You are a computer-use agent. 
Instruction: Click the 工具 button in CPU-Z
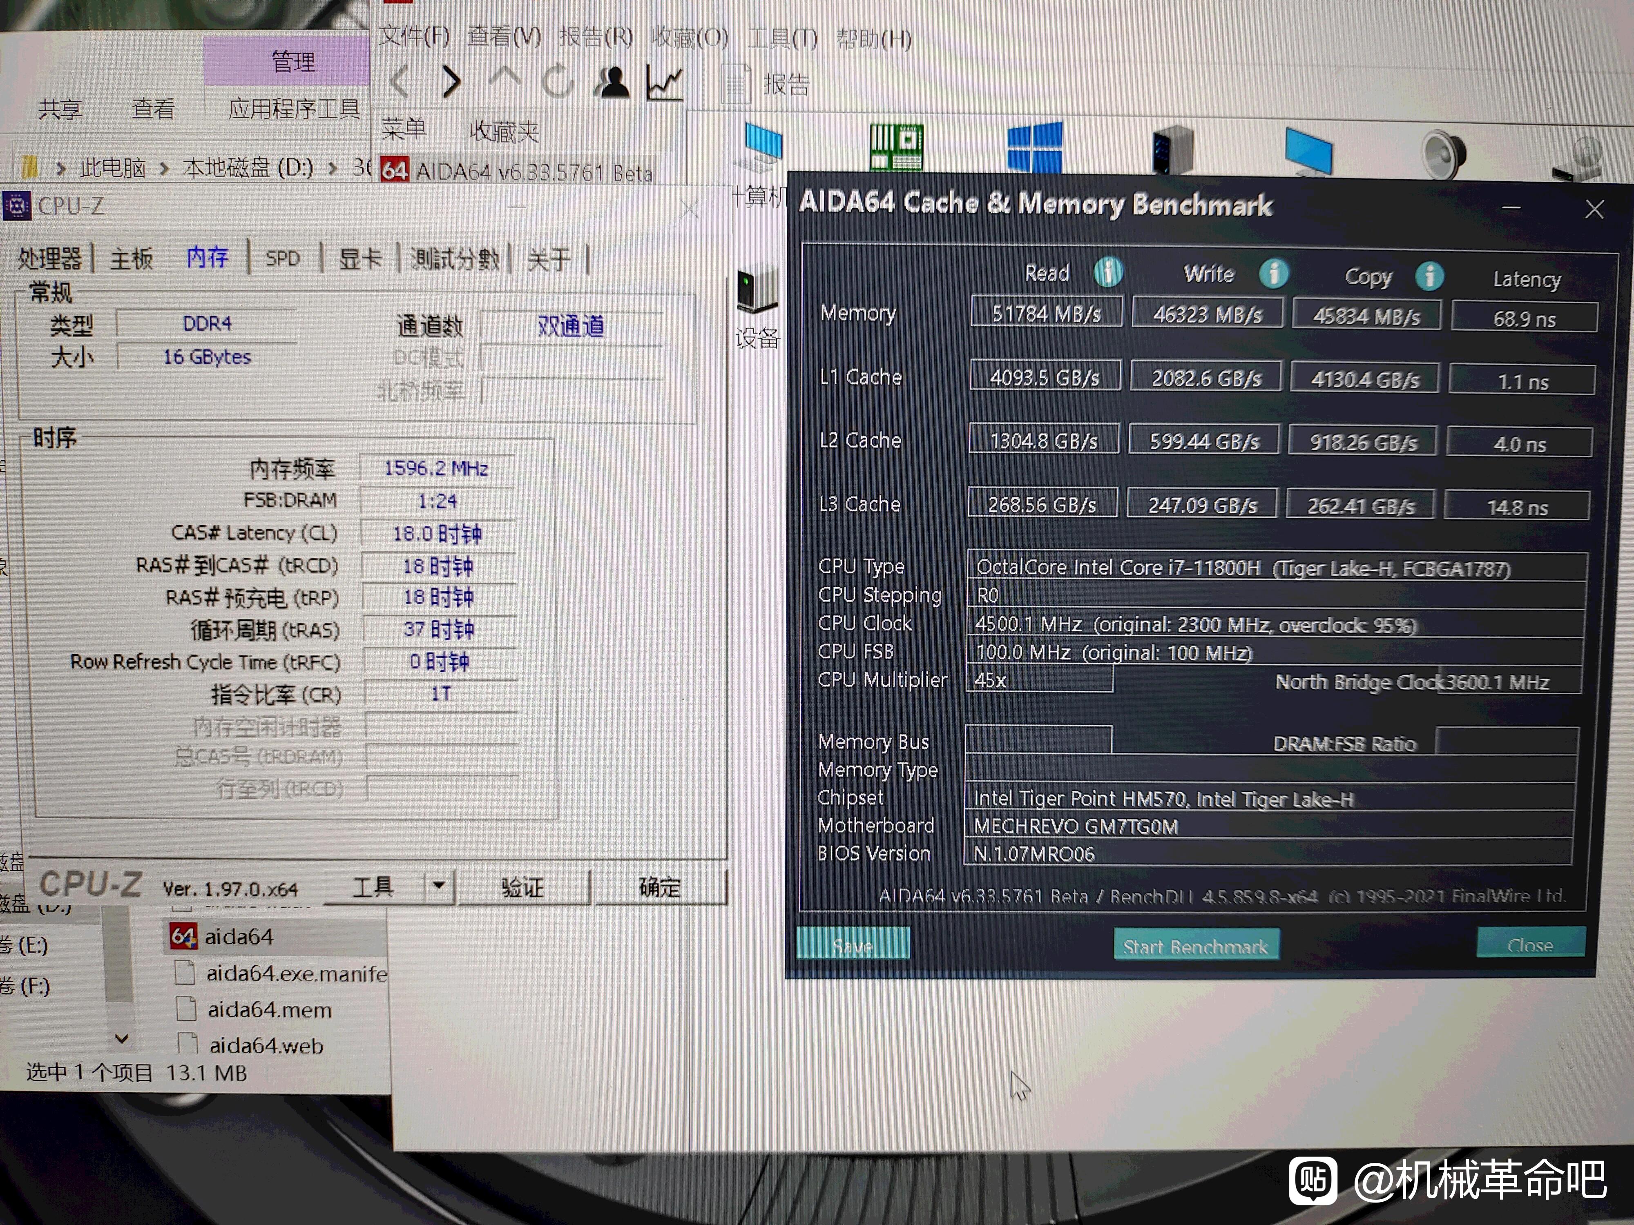[x=374, y=886]
